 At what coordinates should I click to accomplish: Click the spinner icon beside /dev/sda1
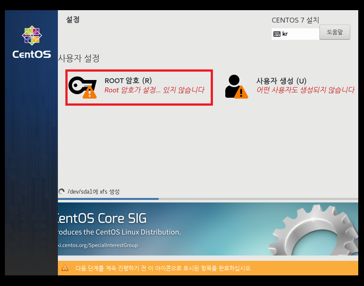point(61,192)
